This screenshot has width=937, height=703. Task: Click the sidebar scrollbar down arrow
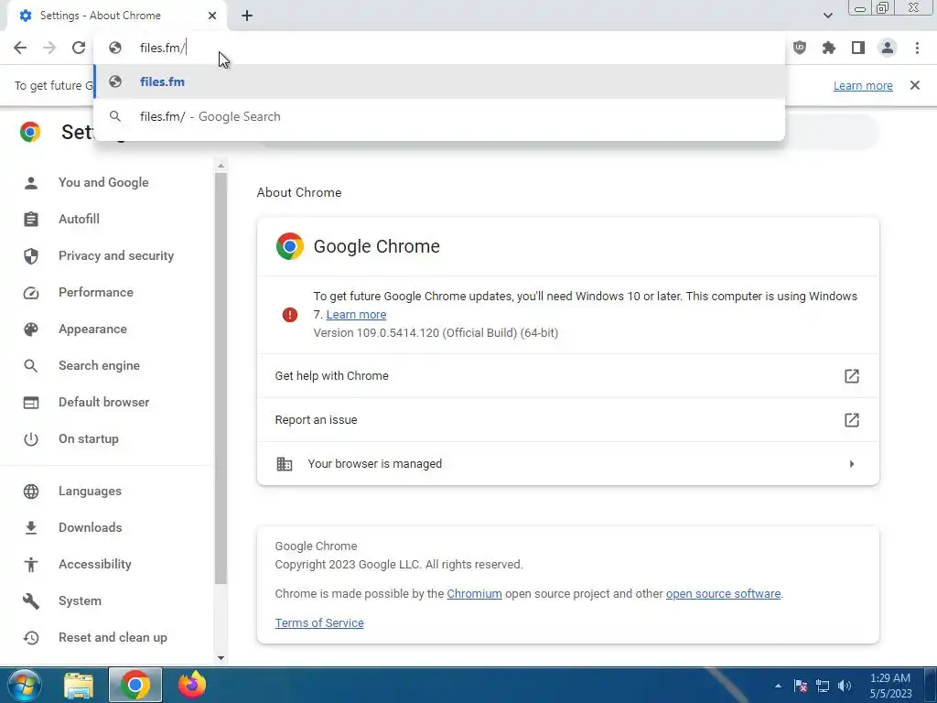(221, 657)
